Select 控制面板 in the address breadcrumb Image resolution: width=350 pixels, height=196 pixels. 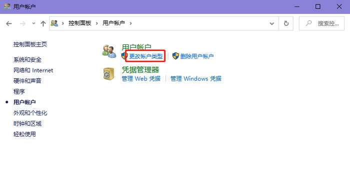[x=79, y=23]
